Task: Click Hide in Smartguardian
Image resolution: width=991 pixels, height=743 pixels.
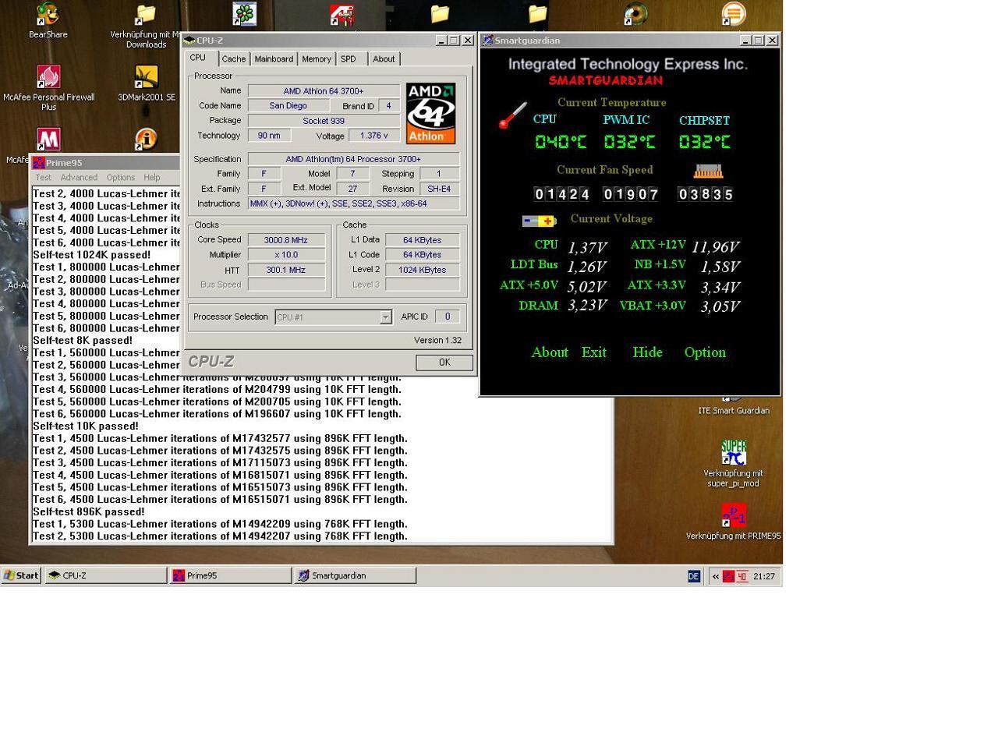Action: (647, 352)
